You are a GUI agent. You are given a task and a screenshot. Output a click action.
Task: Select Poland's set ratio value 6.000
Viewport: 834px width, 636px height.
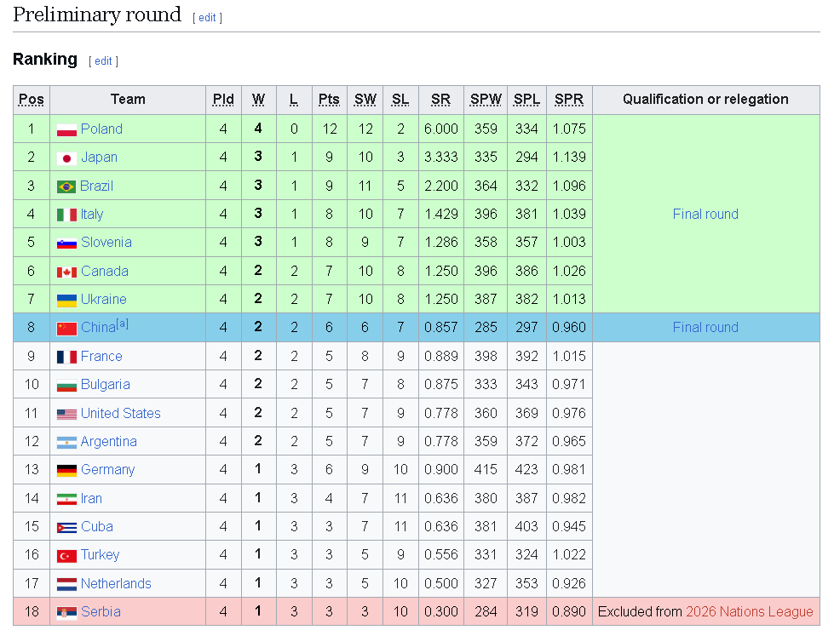pos(441,129)
